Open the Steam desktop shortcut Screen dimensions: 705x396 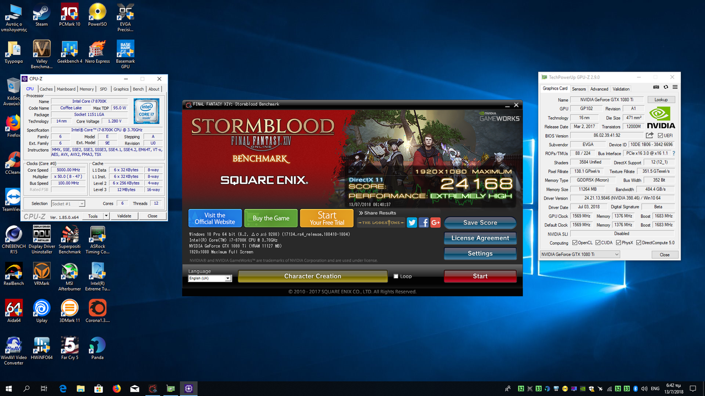pos(42,15)
